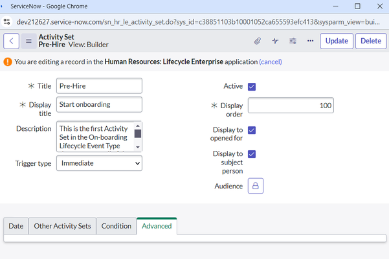389x259 pixels.
Task: Switch to the Date tab
Action: (x=16, y=226)
